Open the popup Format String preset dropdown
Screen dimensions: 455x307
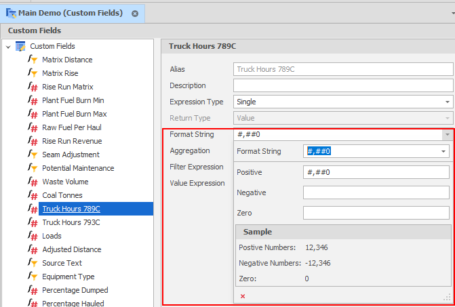[x=444, y=151]
